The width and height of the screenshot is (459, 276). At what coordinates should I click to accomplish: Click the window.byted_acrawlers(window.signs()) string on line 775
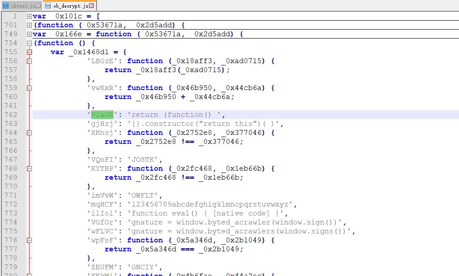(x=239, y=231)
